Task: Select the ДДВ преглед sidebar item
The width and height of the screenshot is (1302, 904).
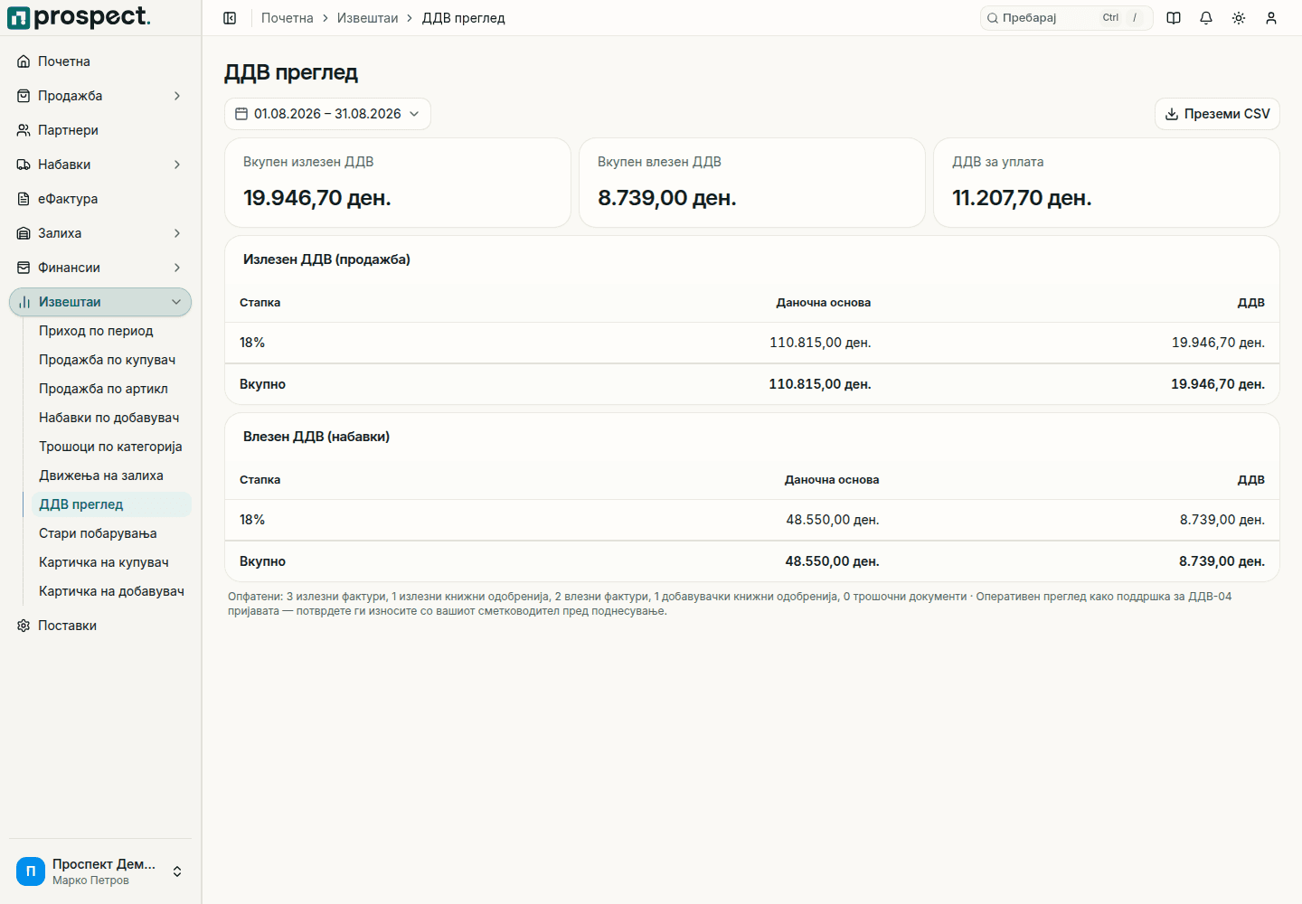Action: [x=111, y=504]
